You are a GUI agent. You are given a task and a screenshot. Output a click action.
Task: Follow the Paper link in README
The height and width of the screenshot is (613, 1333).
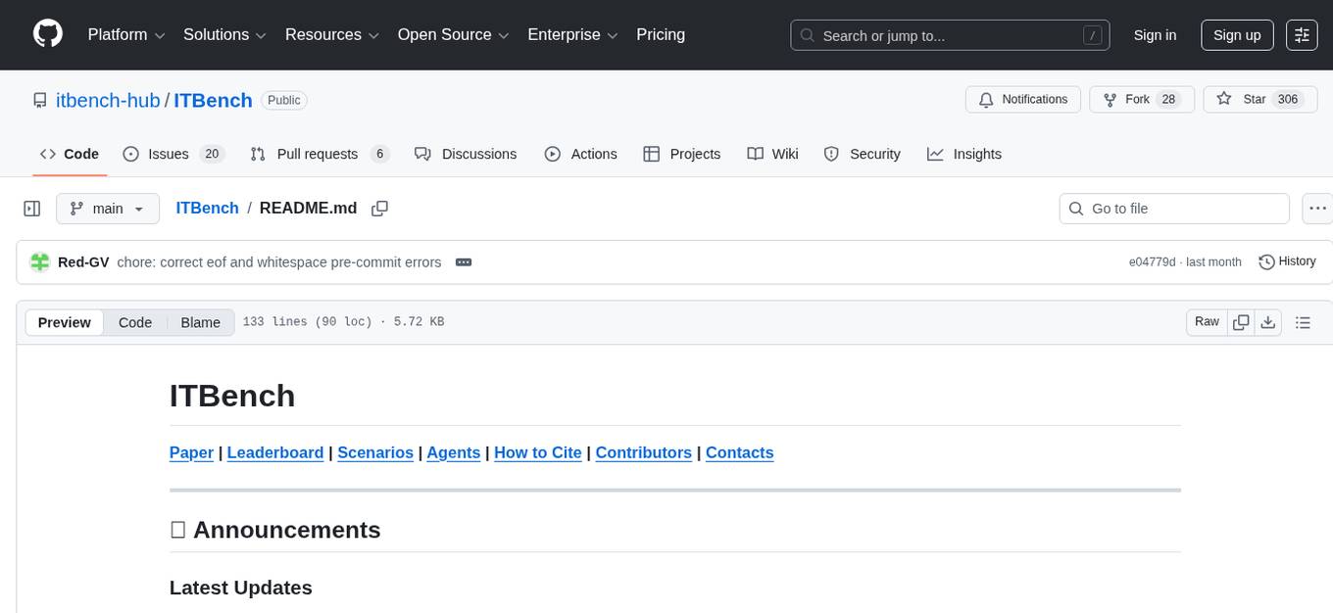point(191,452)
